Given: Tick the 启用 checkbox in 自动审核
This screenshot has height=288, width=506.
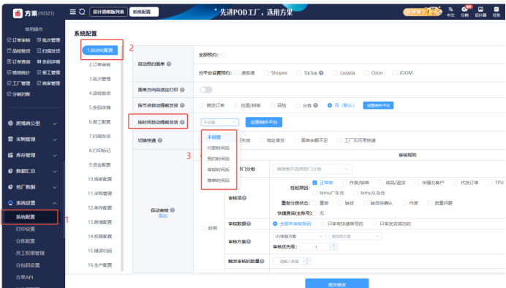Looking at the screenshot, I should (x=203, y=228).
